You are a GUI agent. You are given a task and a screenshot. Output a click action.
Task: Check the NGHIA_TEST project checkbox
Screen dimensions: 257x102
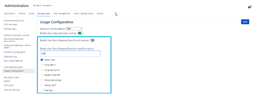tap(42, 85)
